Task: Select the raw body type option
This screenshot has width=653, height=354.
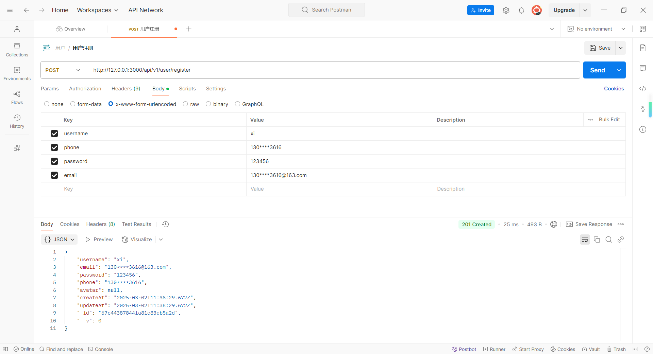Action: pos(185,104)
